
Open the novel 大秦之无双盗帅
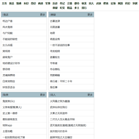click(59, 113)
